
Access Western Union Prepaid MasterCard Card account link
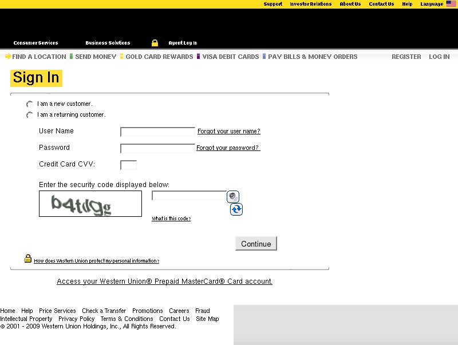164,281
